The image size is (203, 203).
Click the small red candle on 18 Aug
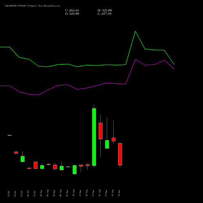point(114,139)
